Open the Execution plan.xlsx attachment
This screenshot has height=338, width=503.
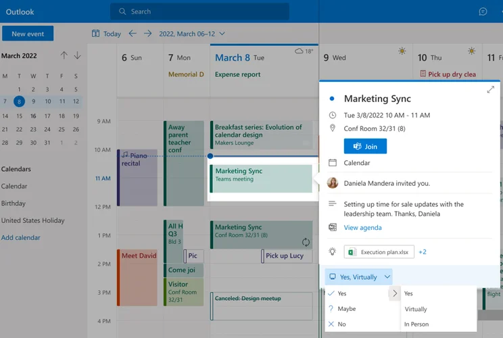pyautogui.click(x=379, y=251)
